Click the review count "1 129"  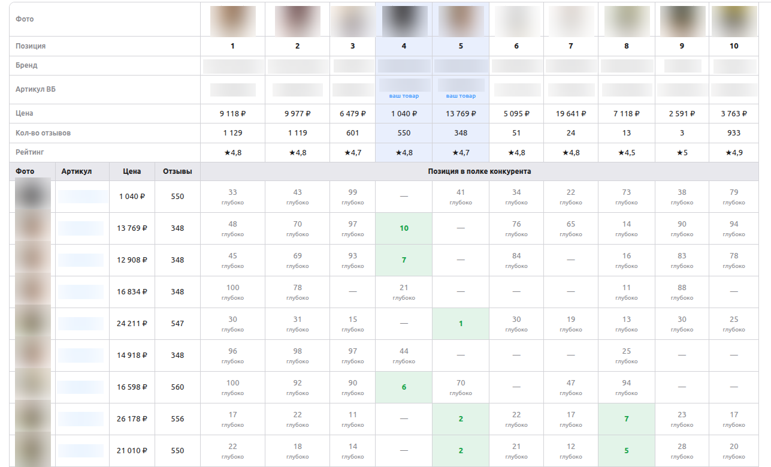[232, 133]
